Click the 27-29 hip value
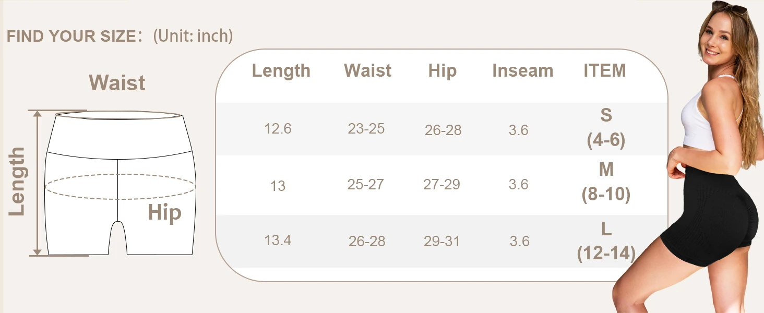 441,185
